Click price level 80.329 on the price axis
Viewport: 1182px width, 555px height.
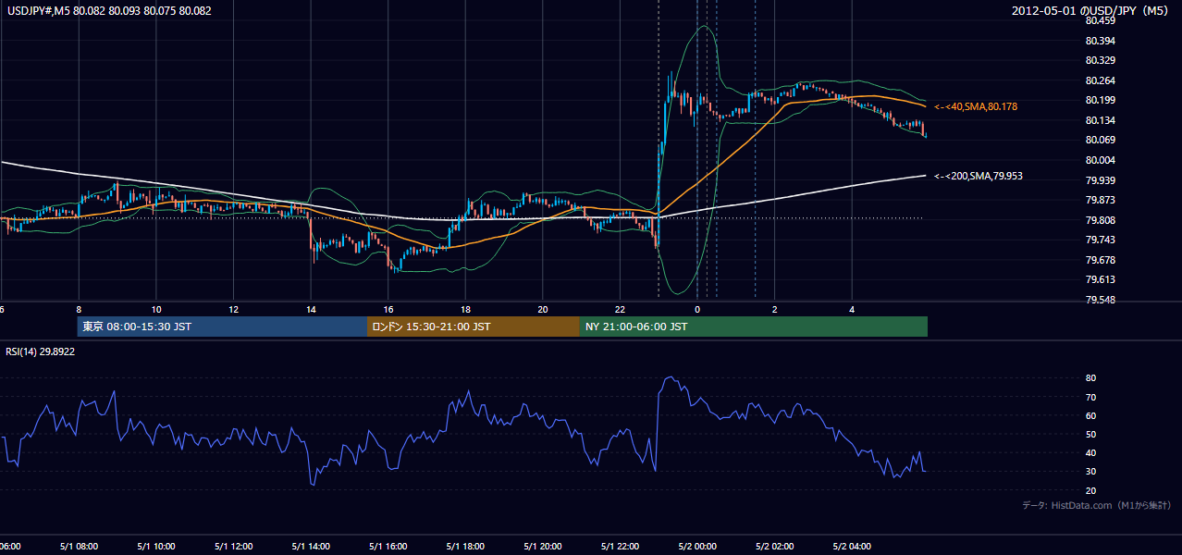[x=1100, y=60]
